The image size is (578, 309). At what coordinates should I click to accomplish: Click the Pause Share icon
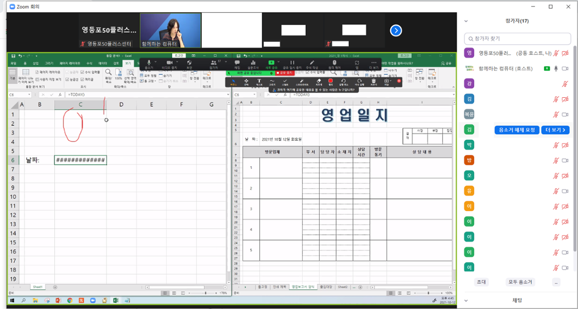[x=292, y=63]
